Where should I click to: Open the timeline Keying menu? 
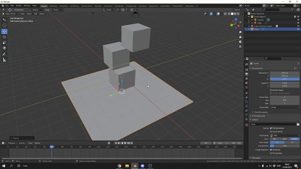23,143
